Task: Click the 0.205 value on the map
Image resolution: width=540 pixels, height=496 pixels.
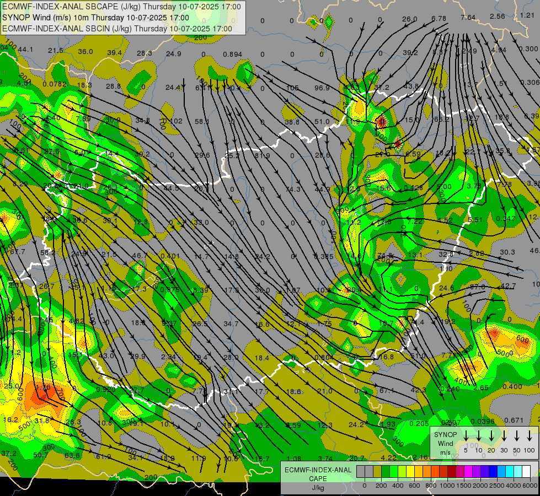Action: [419, 424]
